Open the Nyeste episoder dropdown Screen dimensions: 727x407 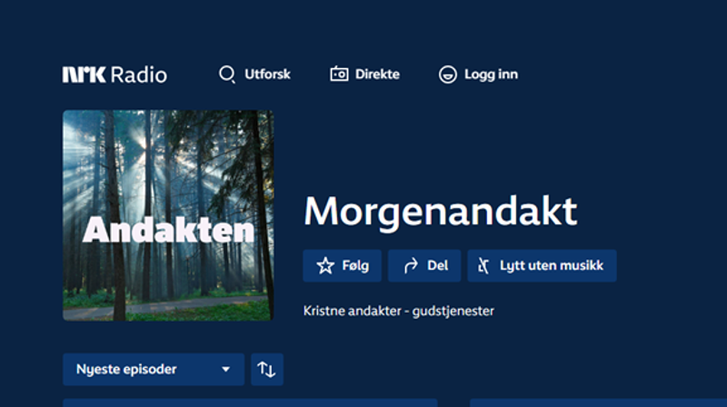153,369
